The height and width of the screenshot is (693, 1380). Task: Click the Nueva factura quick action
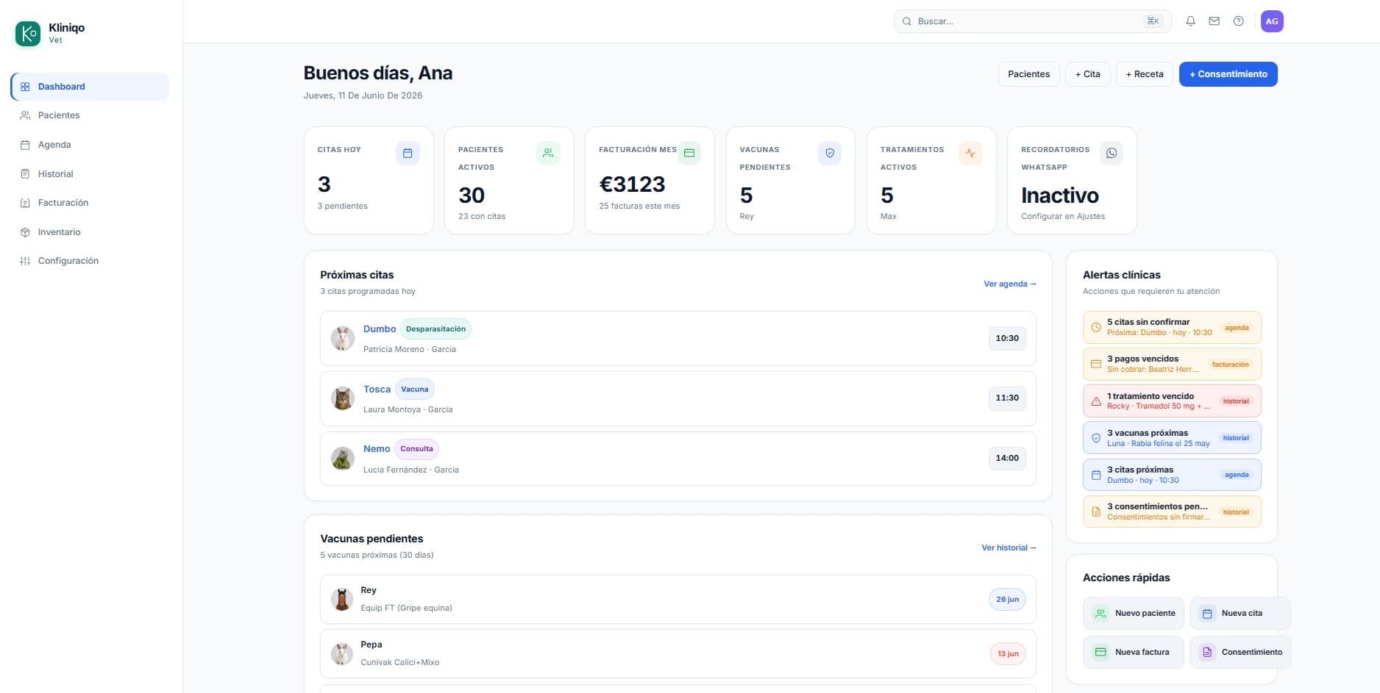pos(1134,652)
